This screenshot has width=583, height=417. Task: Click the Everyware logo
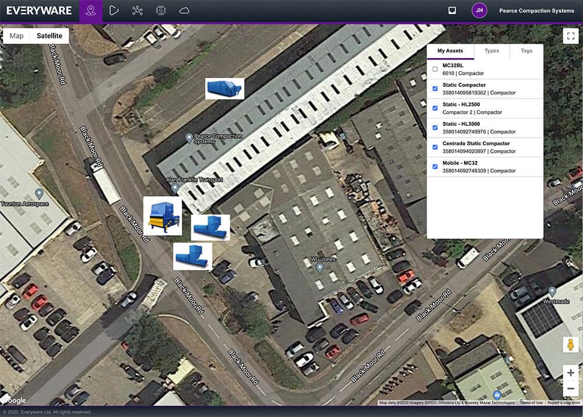pos(39,10)
